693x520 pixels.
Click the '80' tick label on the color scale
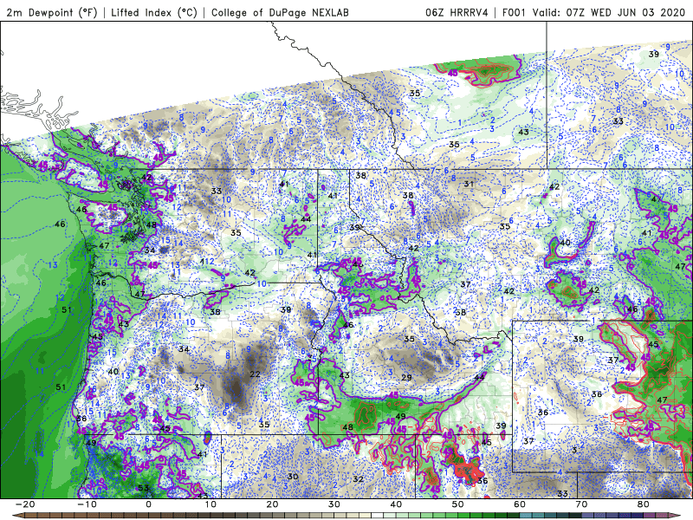pyautogui.click(x=644, y=504)
